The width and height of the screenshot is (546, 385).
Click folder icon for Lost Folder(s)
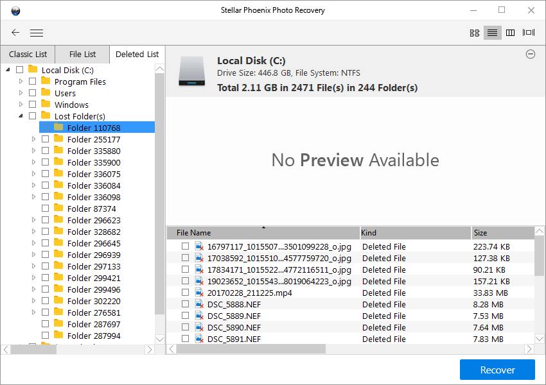(x=46, y=116)
